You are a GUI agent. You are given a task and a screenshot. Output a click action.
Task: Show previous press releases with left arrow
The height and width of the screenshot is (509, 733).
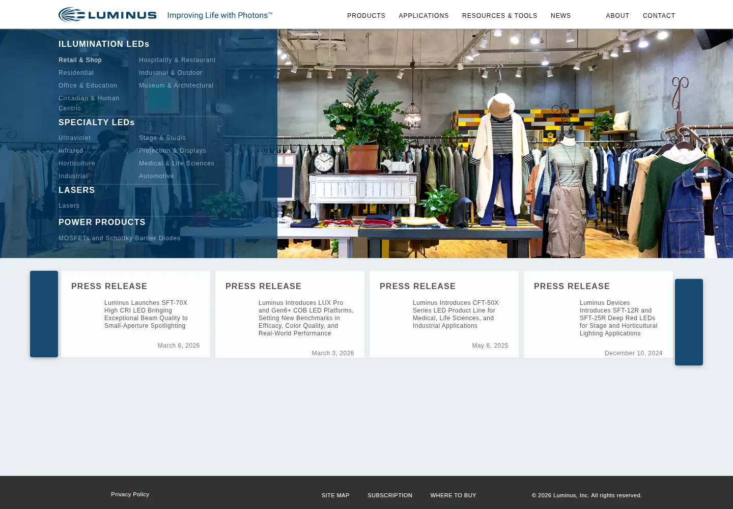(44, 314)
